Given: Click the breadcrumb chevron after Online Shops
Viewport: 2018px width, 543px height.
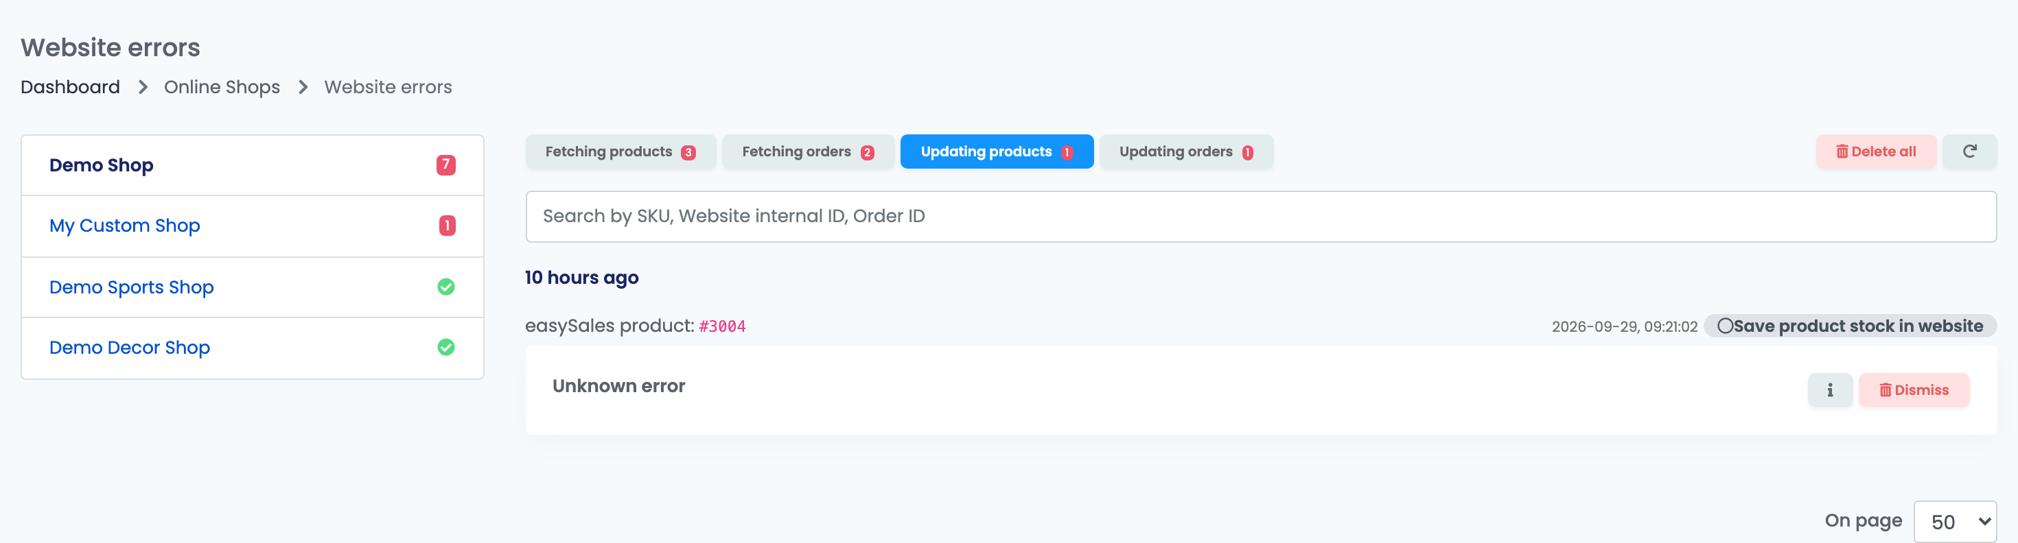Looking at the screenshot, I should point(303,87).
